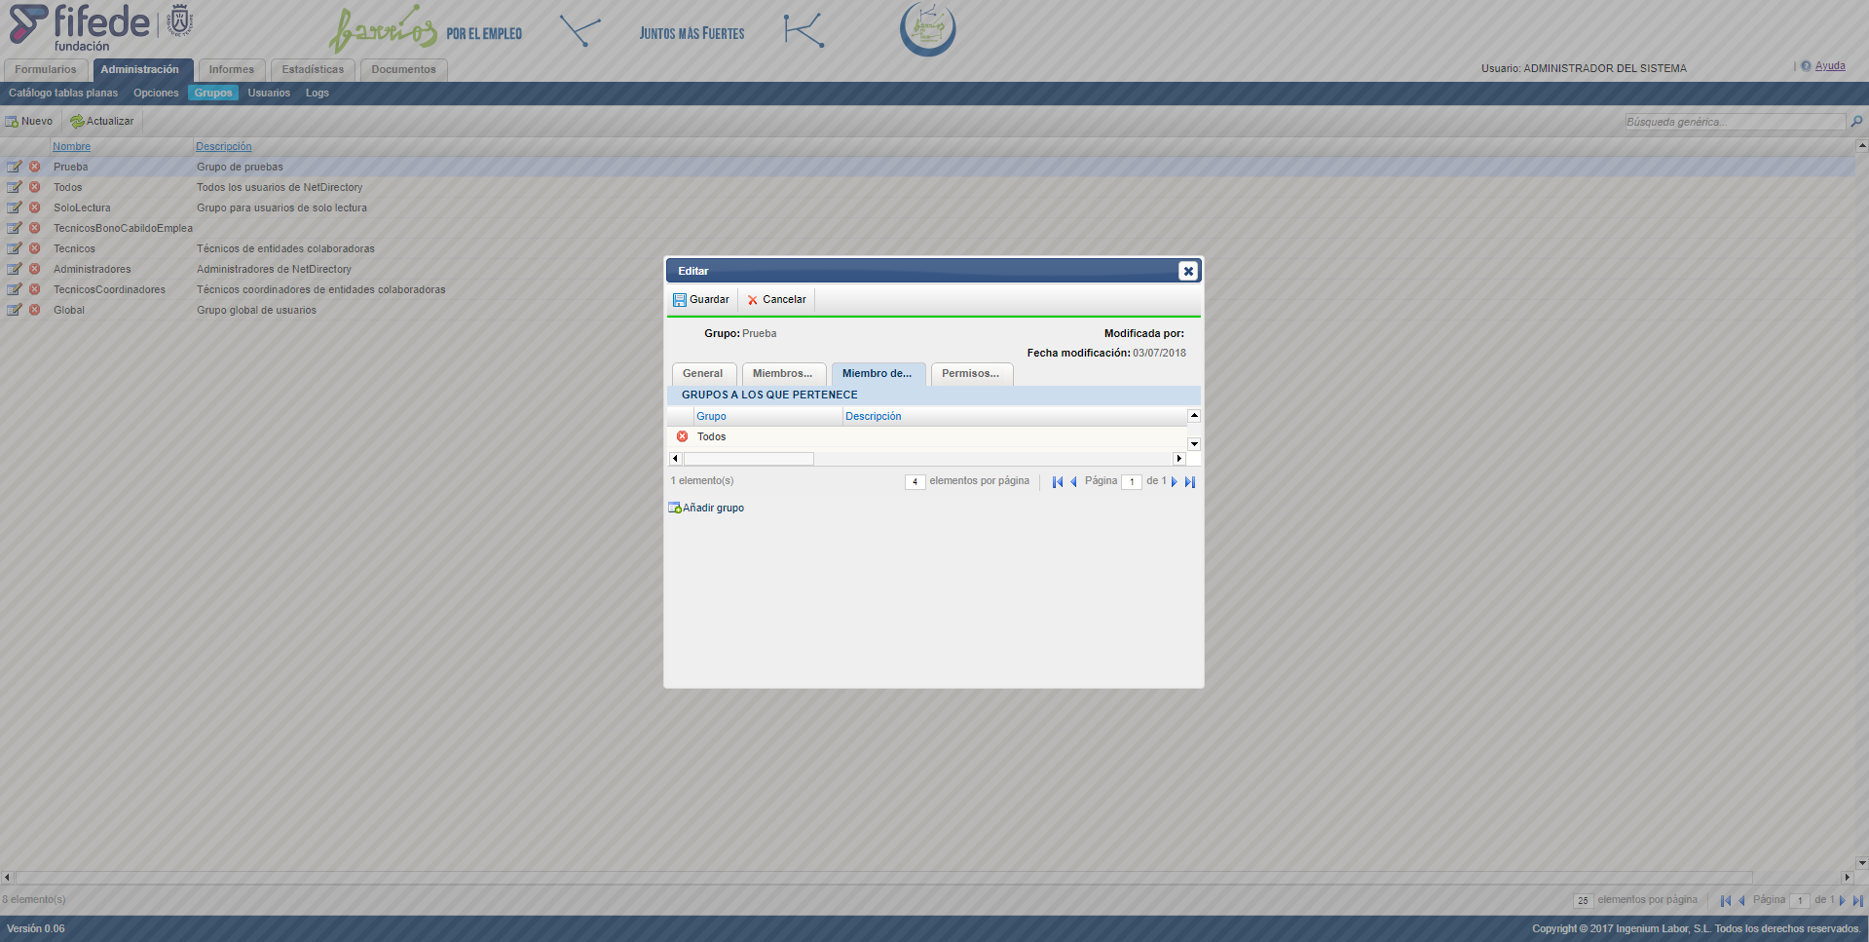Click the search magnifier icon
This screenshot has width=1869, height=942.
[x=1856, y=122]
